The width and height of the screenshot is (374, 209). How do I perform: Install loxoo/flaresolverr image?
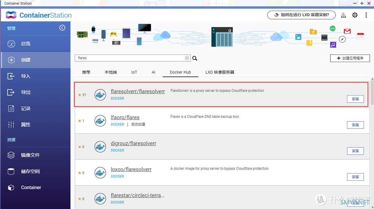click(355, 177)
